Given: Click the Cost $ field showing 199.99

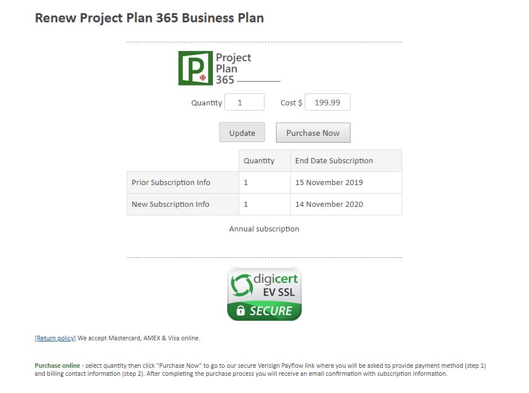Looking at the screenshot, I should pyautogui.click(x=327, y=103).
